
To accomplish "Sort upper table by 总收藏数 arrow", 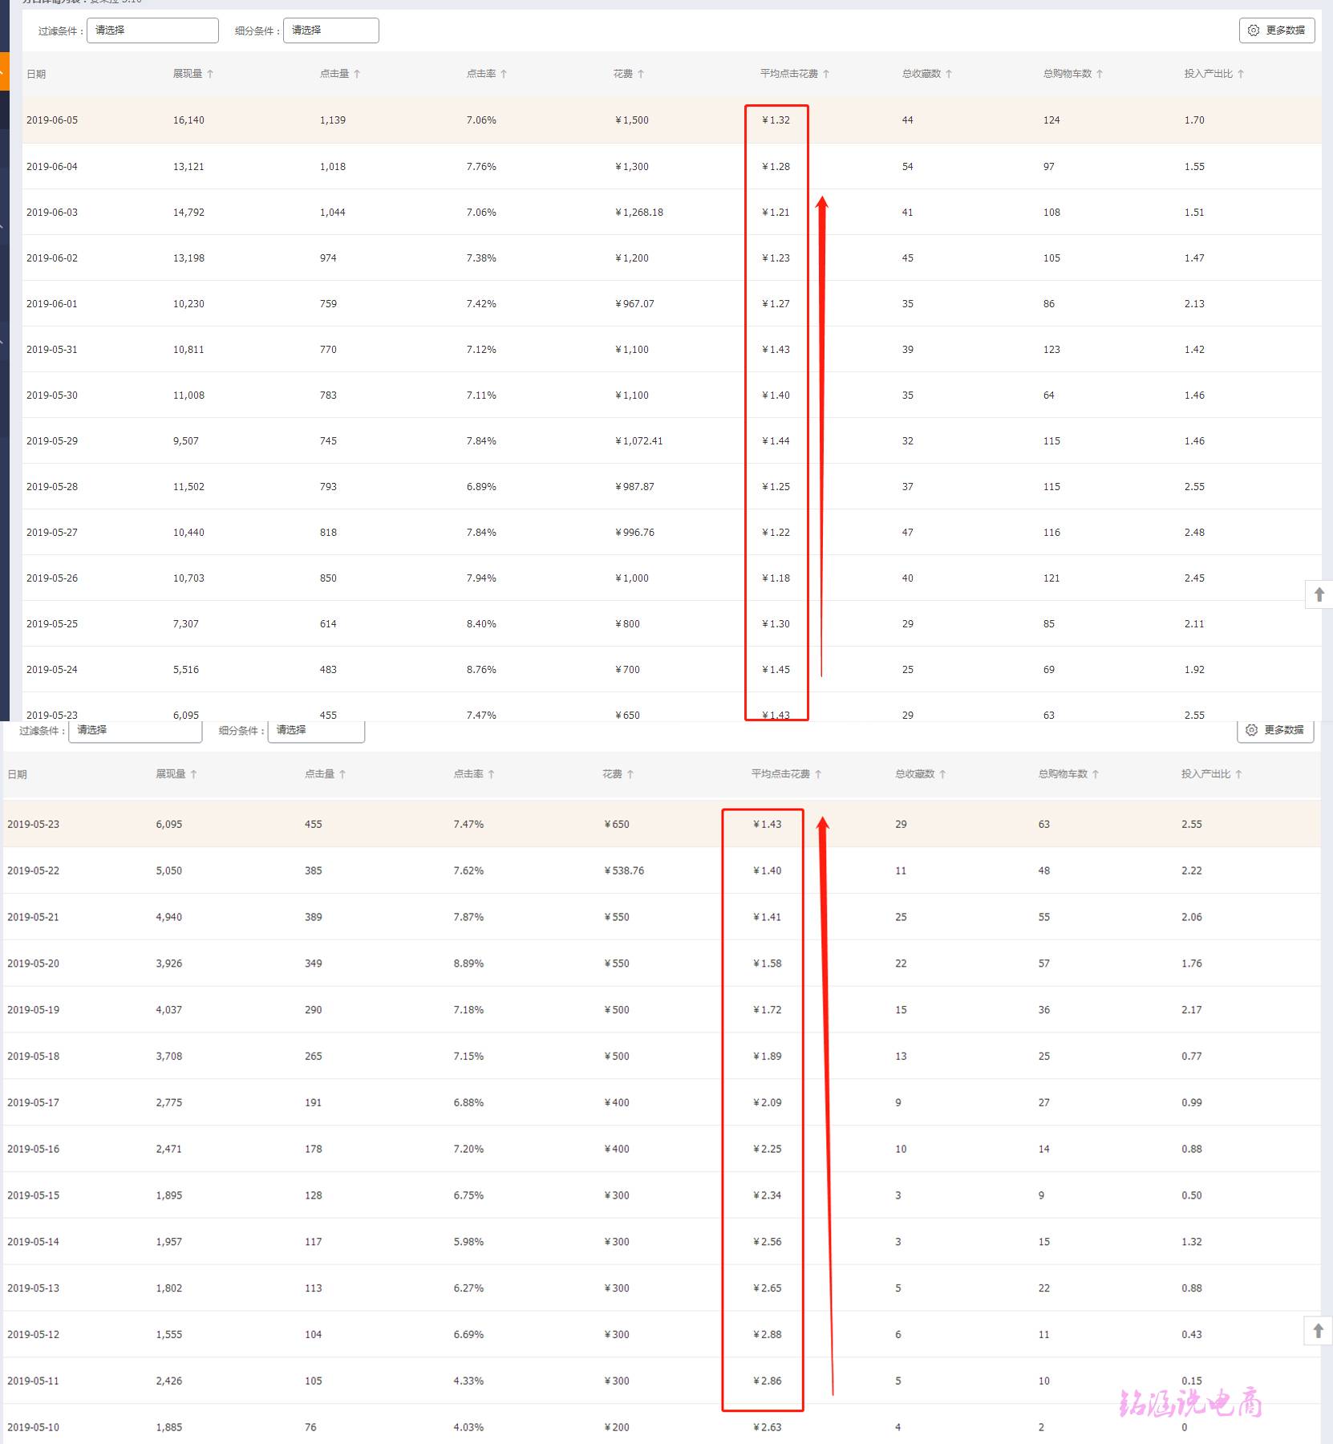I will (x=949, y=74).
